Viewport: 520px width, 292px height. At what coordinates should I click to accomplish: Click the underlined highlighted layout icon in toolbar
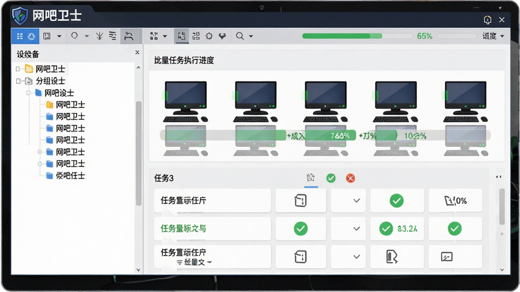[x=181, y=36]
